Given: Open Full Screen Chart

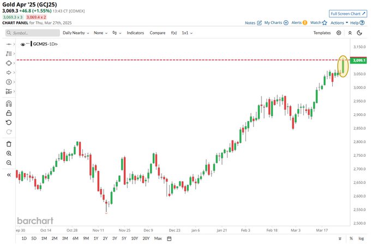Looking at the screenshot, I should [x=348, y=14].
